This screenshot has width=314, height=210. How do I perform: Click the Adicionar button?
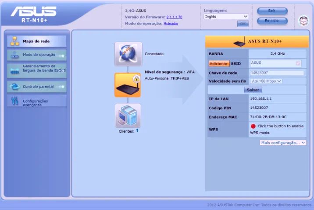(x=219, y=63)
